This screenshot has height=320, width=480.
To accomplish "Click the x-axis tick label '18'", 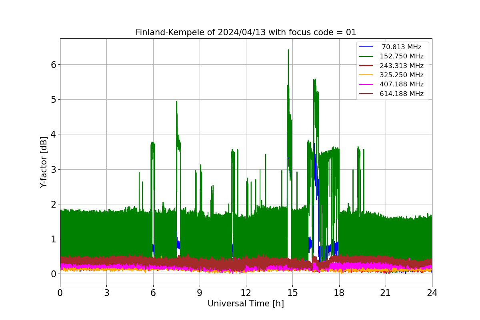I will (339, 293).
